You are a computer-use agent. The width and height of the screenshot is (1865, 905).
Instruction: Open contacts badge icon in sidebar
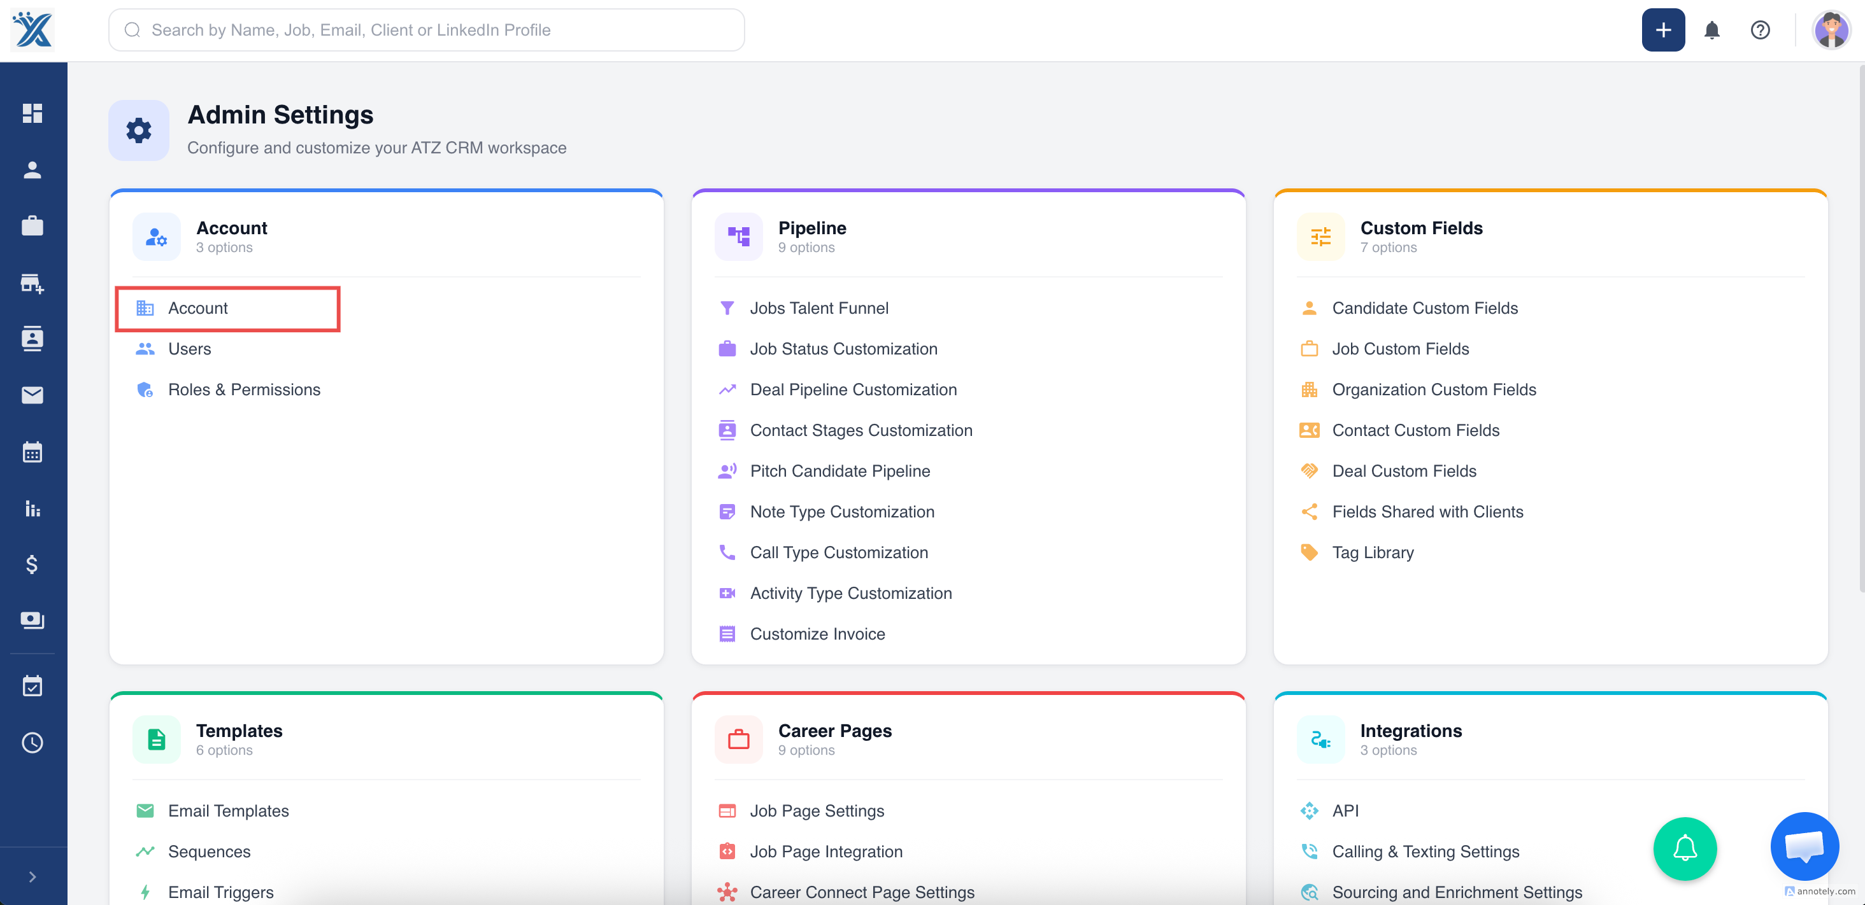point(32,339)
